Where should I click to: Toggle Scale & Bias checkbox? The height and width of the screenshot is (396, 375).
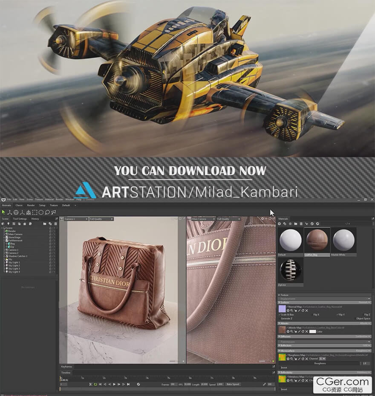pyautogui.click(x=286, y=314)
